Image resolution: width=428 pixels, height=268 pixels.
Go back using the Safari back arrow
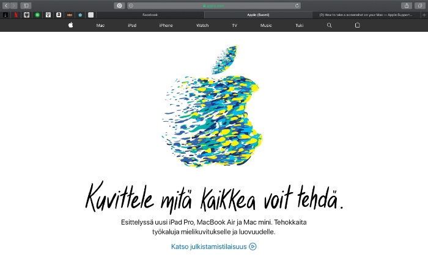click(x=6, y=6)
